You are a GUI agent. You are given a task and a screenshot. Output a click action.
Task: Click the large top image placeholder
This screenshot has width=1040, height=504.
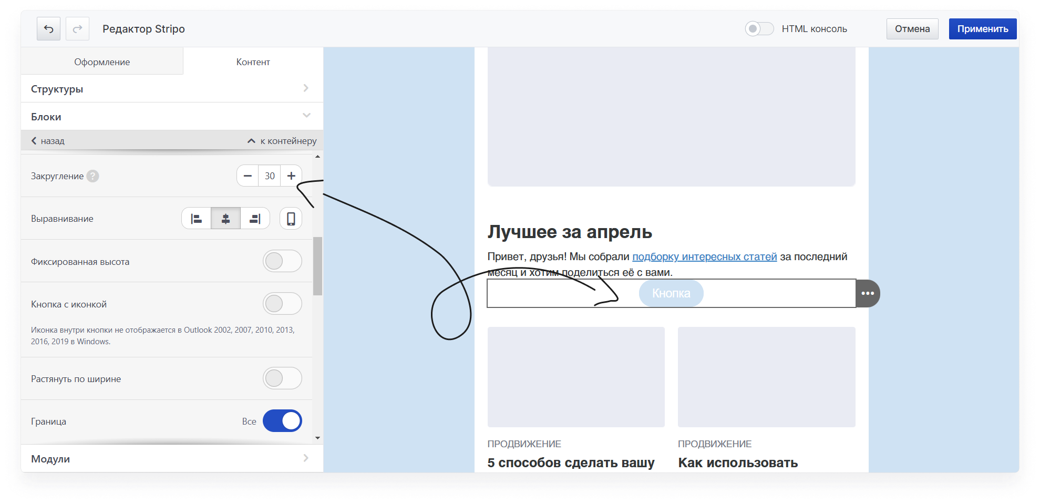coord(671,117)
